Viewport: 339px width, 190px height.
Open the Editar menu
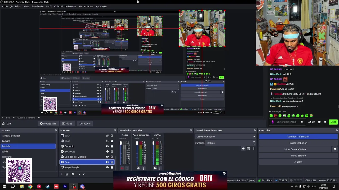click(x=18, y=6)
